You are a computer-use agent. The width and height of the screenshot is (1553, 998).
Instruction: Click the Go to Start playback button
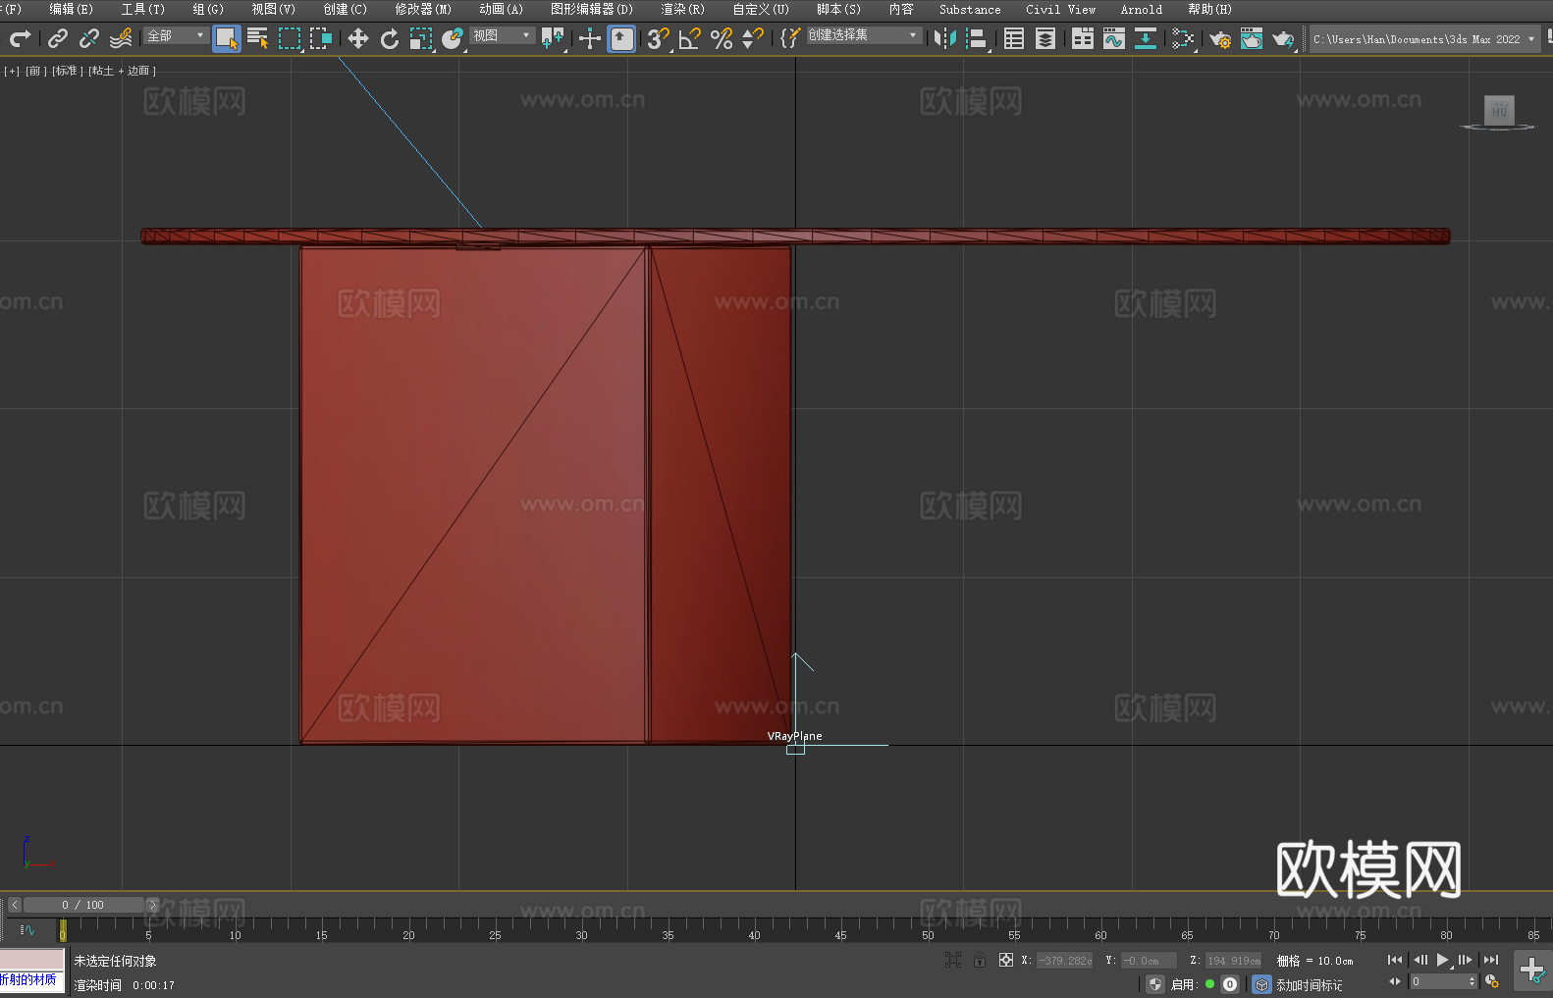click(x=1395, y=960)
